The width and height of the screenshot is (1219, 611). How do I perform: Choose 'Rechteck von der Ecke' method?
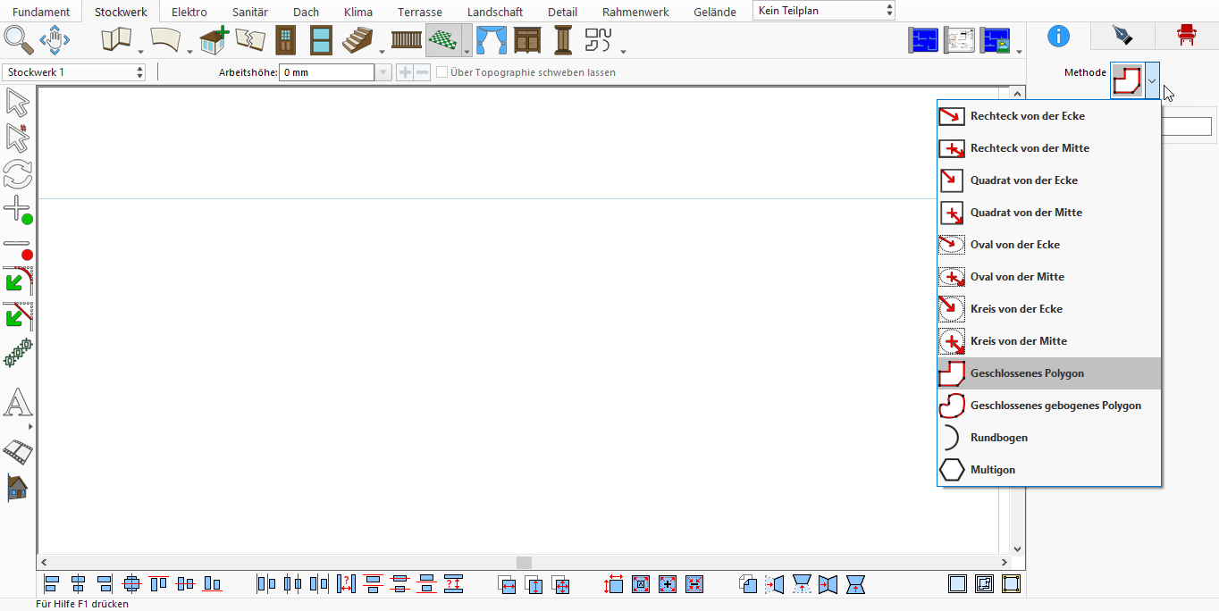click(x=1049, y=116)
